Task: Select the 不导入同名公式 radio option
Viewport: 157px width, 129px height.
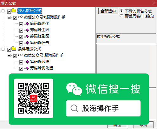Action: (x=121, y=11)
